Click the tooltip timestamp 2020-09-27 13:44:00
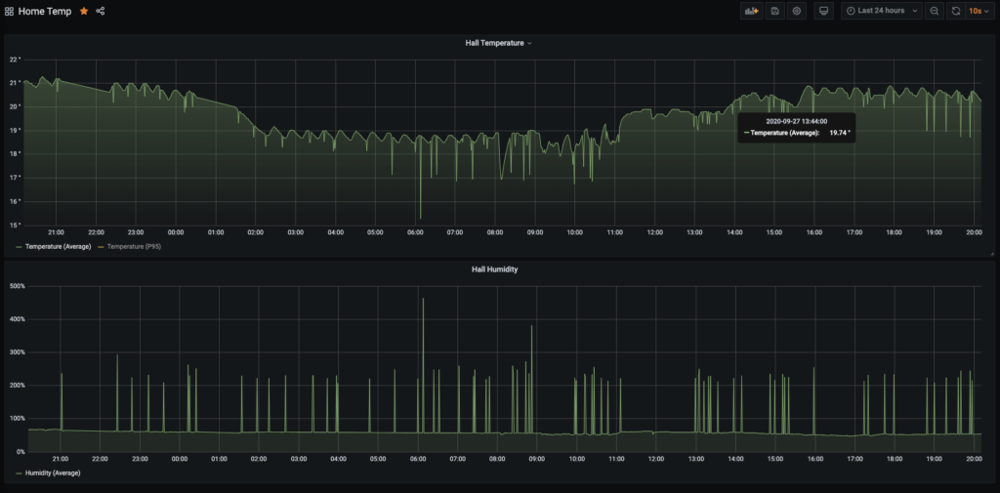The image size is (1000, 493). pyautogui.click(x=797, y=121)
